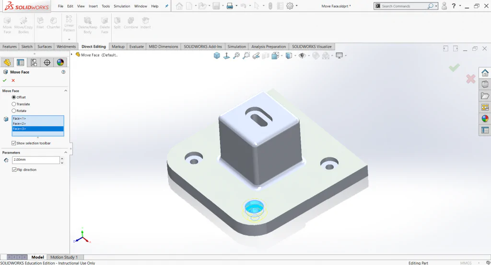Screen dimensions: 491x265
Task: Open SOLIDWORKS Resources home icon in task pane
Action: click(x=485, y=73)
